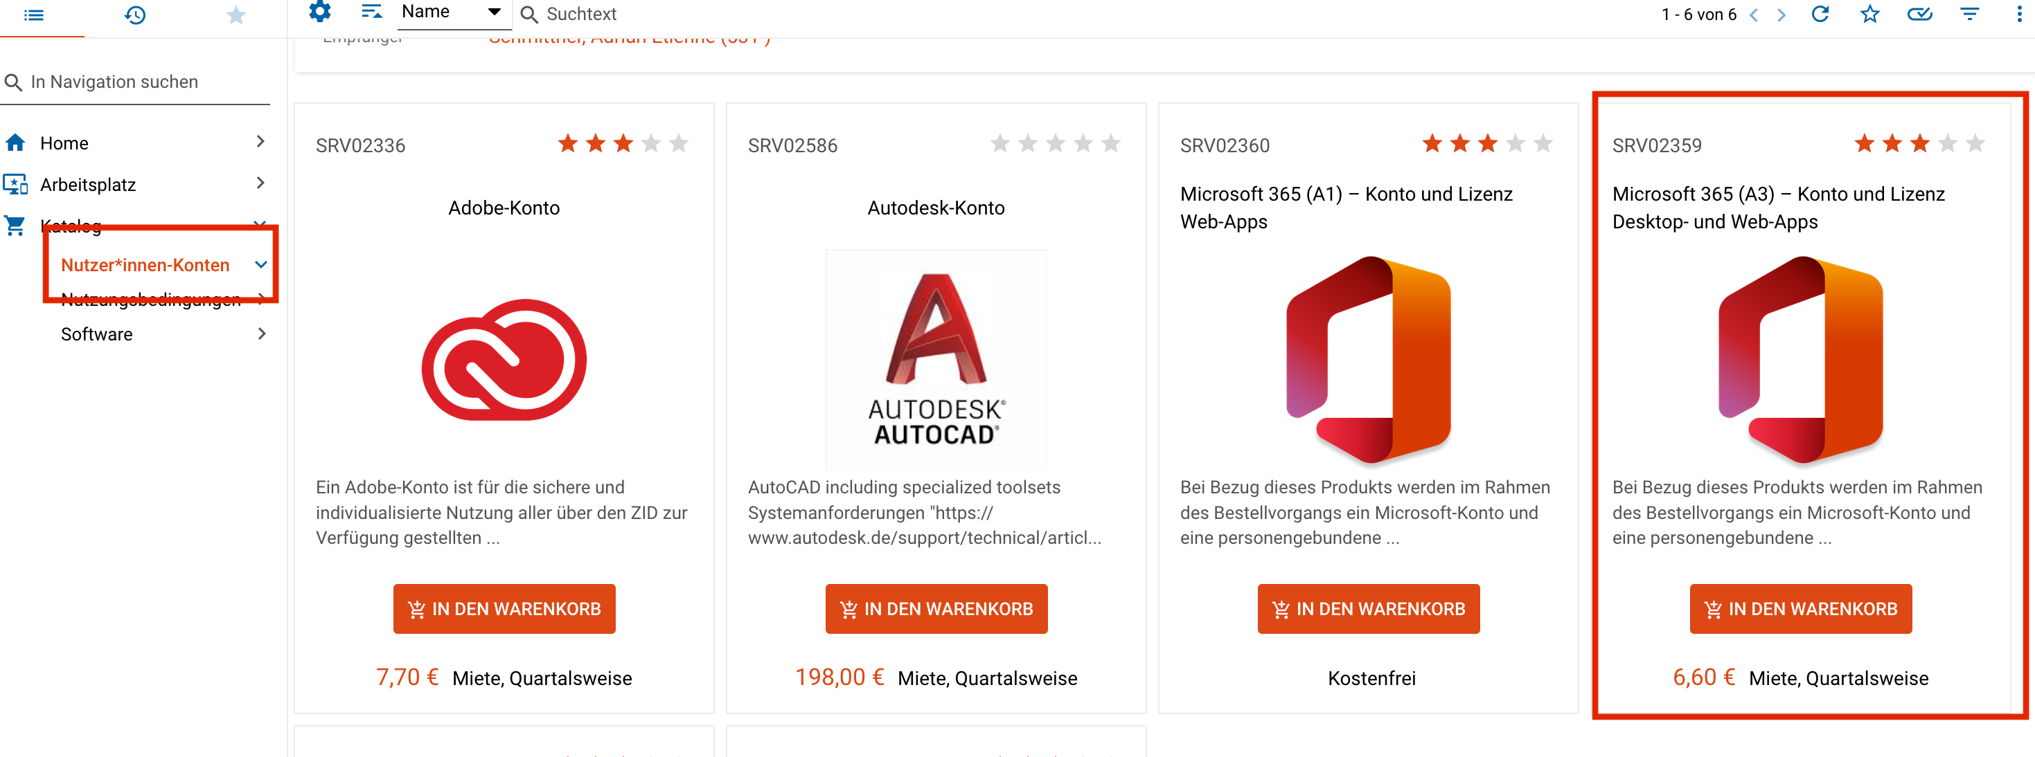This screenshot has height=757, width=2035.
Task: Go to next page of results
Action: [x=1781, y=15]
